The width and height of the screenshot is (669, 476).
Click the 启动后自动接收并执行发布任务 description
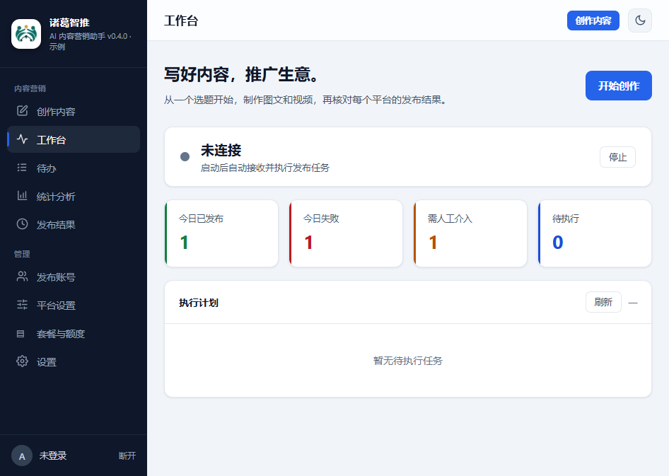point(265,168)
